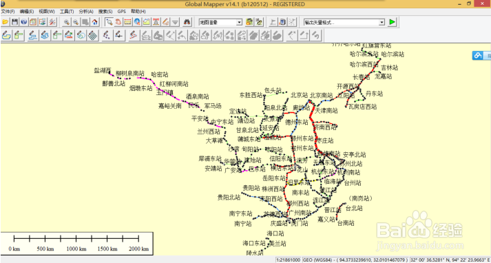Click the Home full view icon
Screen dimensions: 491x263
point(95,22)
